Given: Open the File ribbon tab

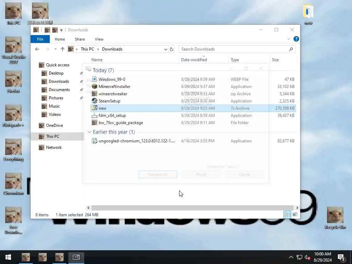Looking at the screenshot, I should (x=40, y=39).
